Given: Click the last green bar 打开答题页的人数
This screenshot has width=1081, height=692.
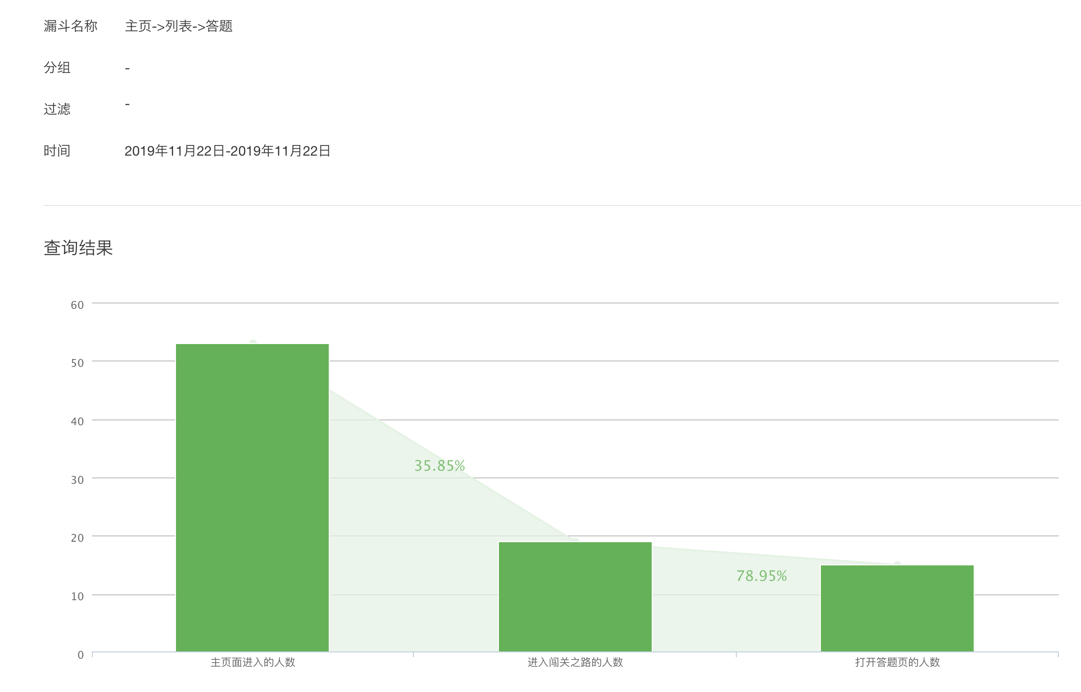Looking at the screenshot, I should pos(897,608).
